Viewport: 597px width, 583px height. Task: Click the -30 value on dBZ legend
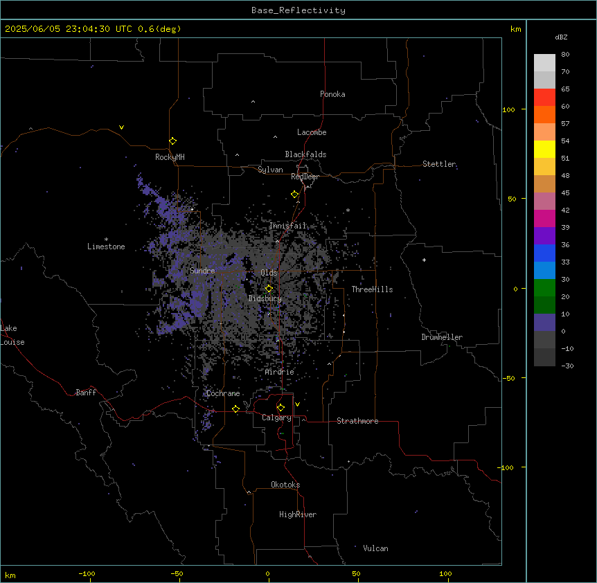coord(567,366)
